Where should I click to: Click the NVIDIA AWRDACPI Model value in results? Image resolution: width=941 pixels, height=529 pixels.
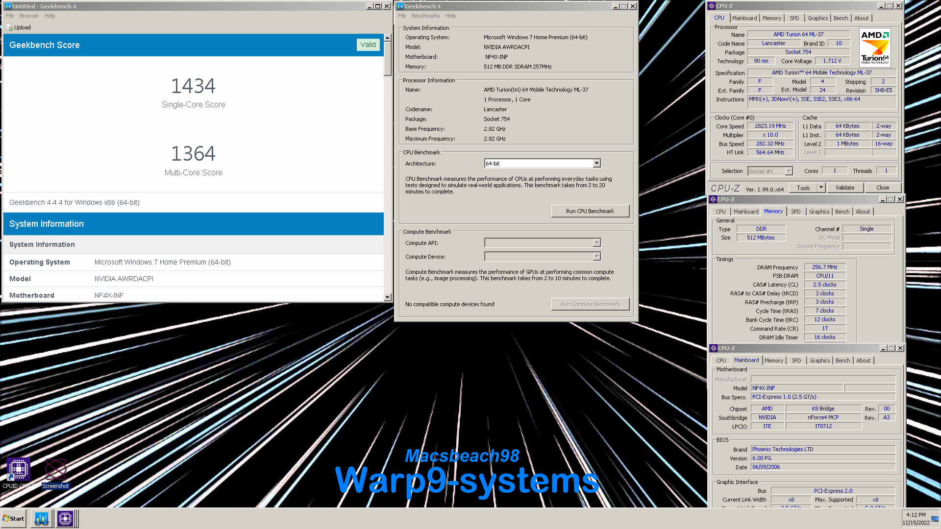124,279
